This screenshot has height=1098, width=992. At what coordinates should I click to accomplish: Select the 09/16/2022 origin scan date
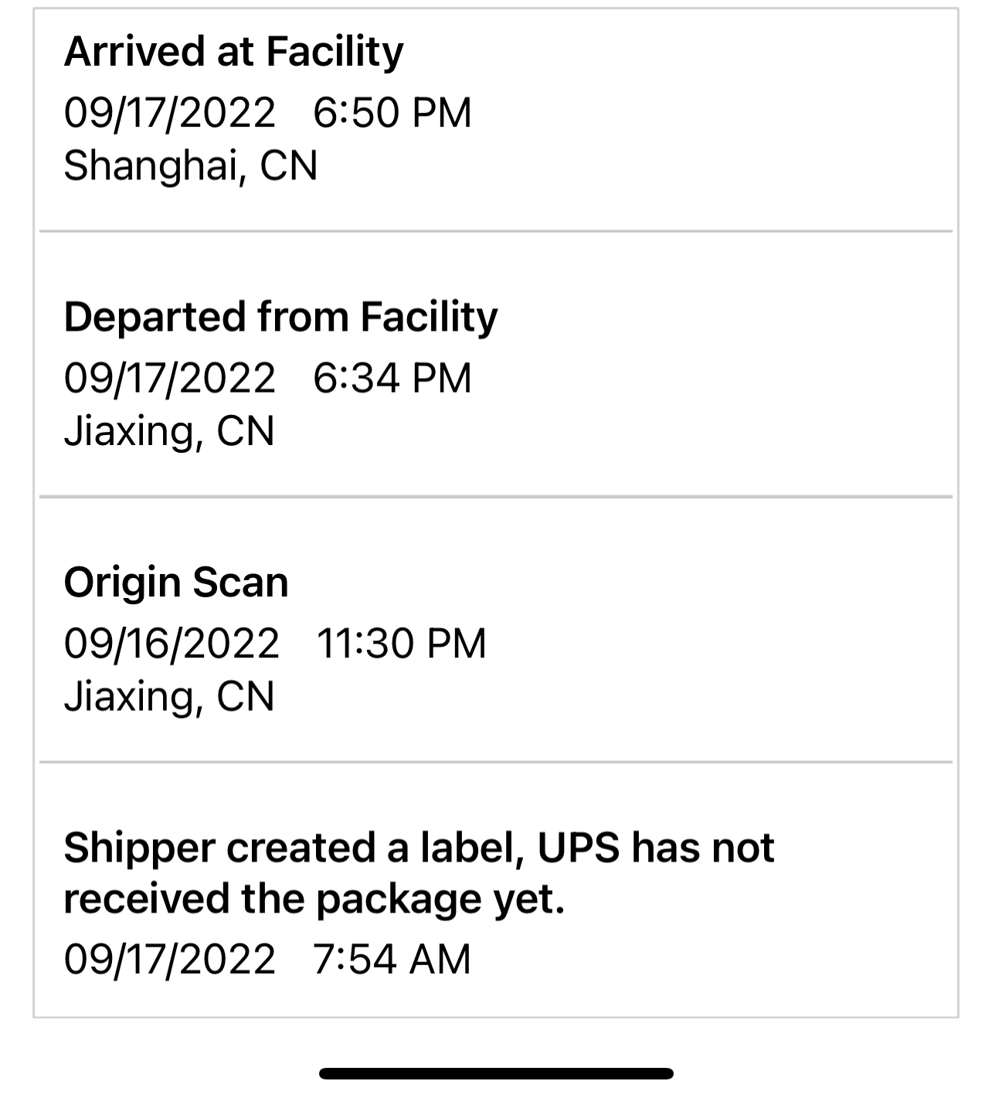[x=171, y=644]
